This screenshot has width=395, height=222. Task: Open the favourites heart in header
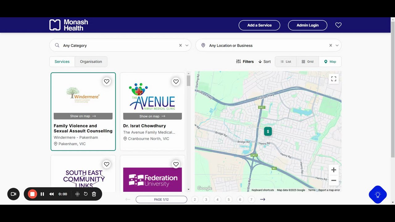(x=338, y=25)
